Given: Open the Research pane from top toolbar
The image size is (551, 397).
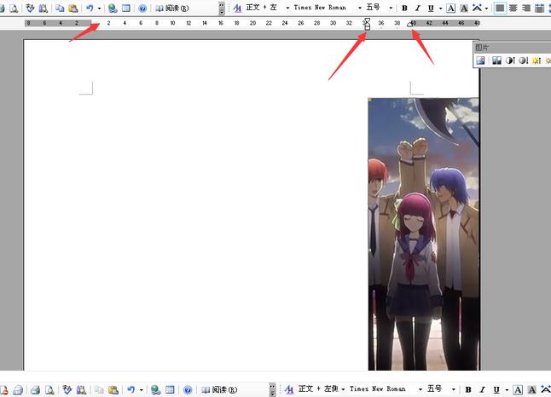Looking at the screenshot, I should pos(43,8).
